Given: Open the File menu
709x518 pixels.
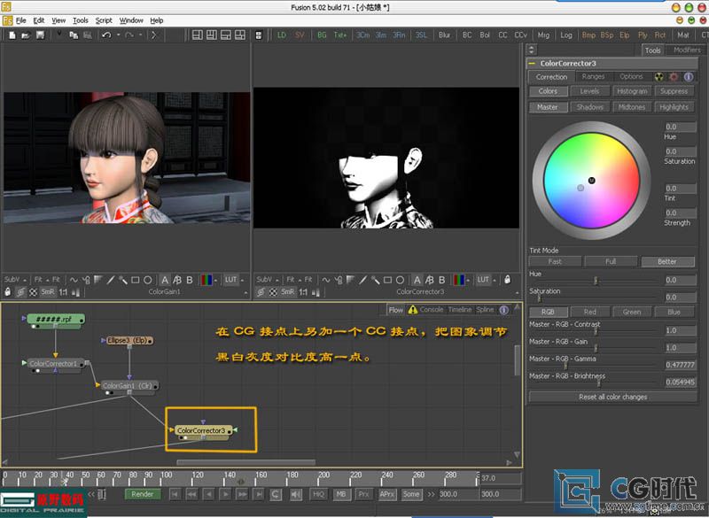Looking at the screenshot, I should pos(20,20).
